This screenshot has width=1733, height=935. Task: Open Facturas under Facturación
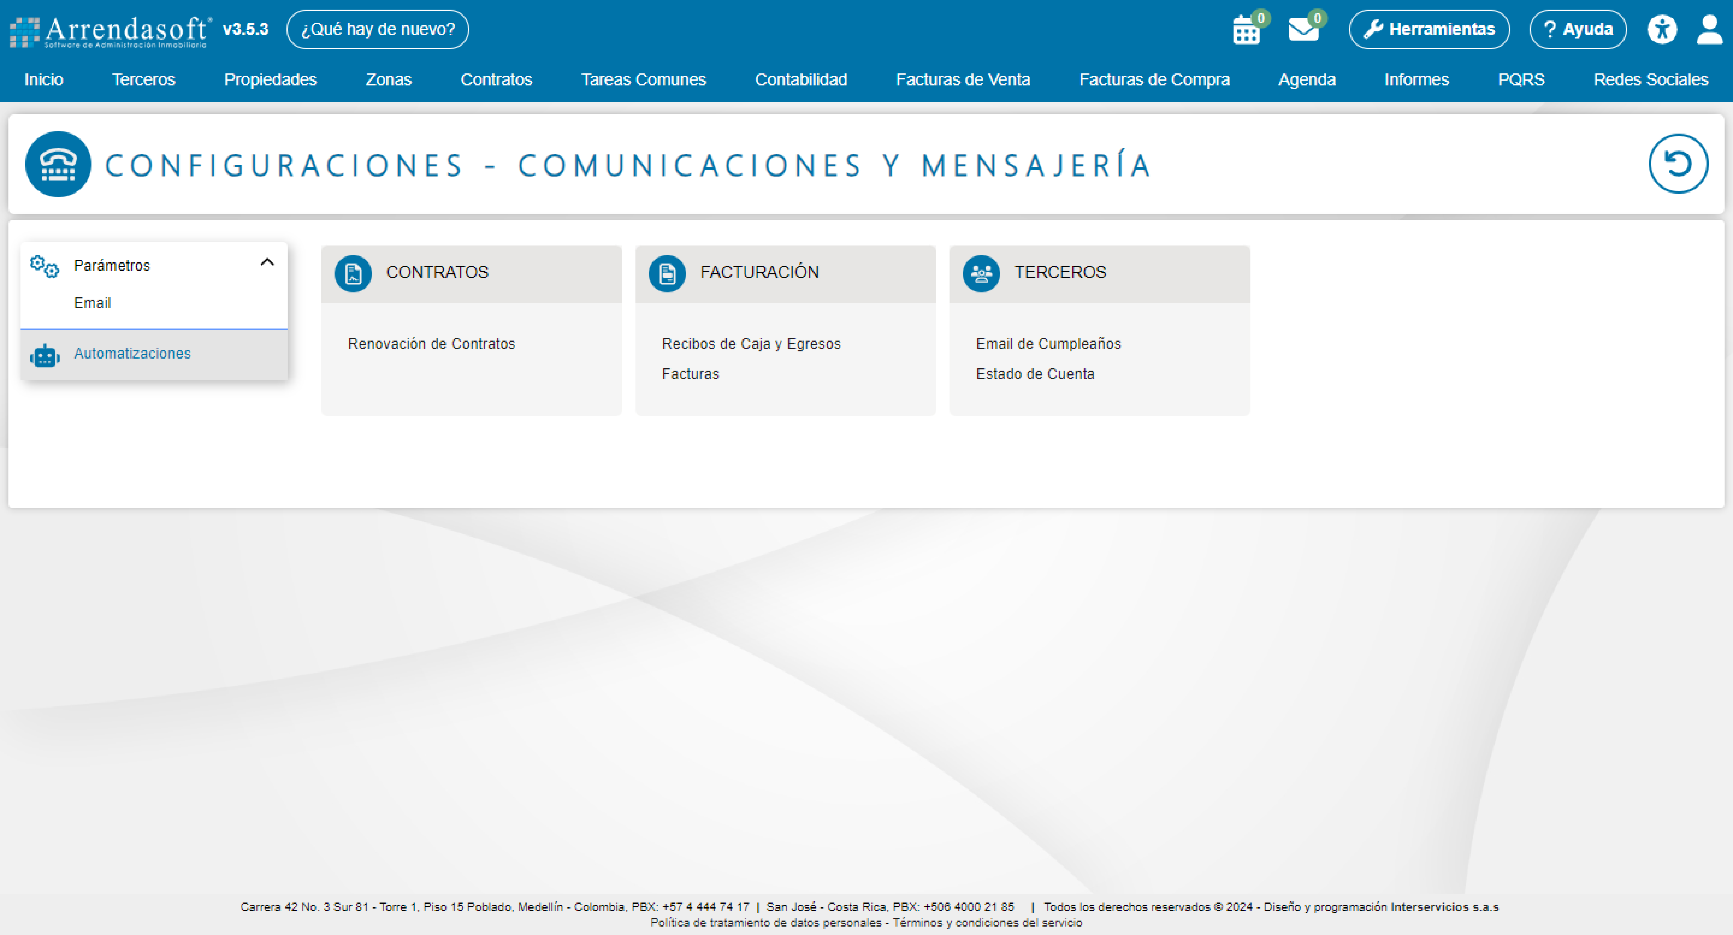(x=690, y=374)
